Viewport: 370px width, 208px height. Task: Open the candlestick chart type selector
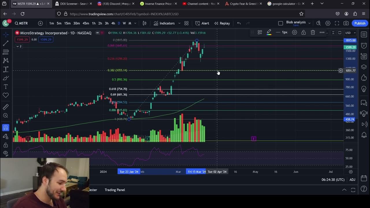pos(145,23)
